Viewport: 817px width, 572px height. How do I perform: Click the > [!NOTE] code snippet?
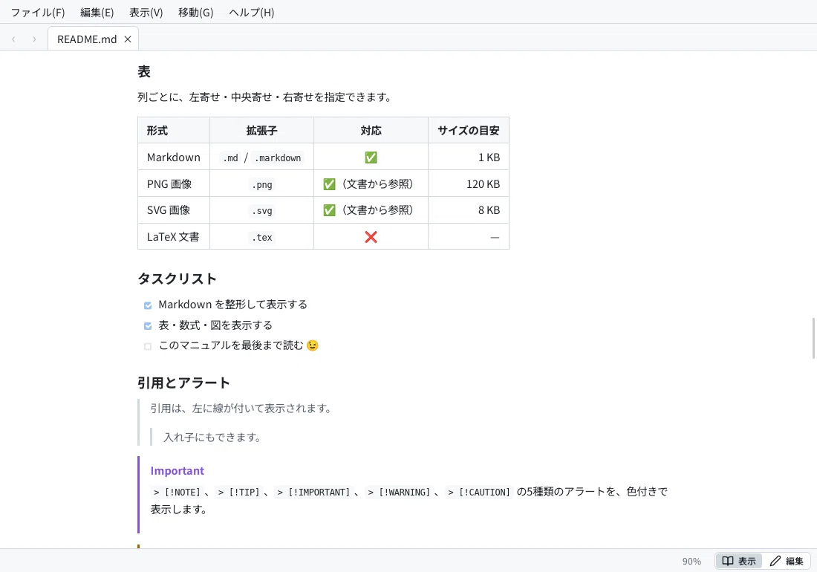[177, 493]
